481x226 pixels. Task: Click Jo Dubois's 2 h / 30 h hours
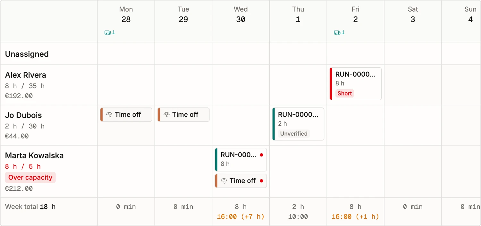point(25,126)
